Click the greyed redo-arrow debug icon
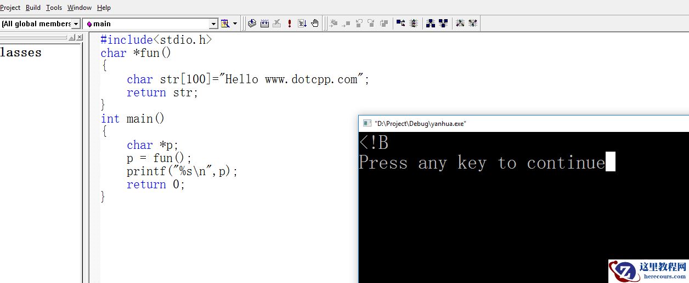 [x=371, y=24]
